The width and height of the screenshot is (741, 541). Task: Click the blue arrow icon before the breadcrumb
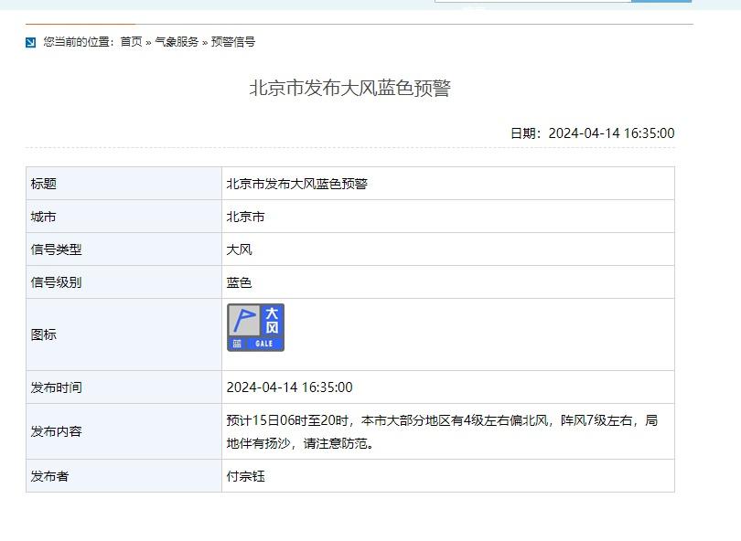(31, 42)
